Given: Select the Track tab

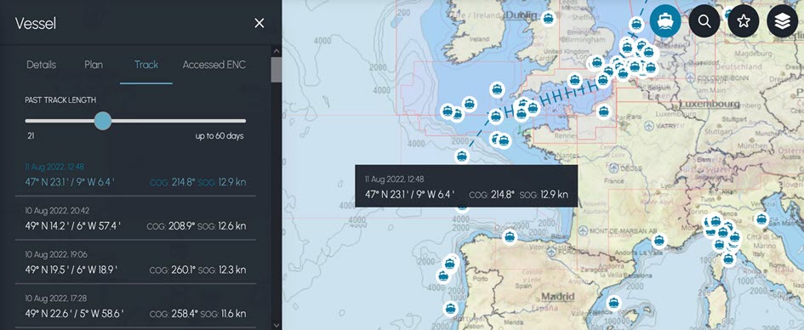Looking at the screenshot, I should click(x=146, y=65).
